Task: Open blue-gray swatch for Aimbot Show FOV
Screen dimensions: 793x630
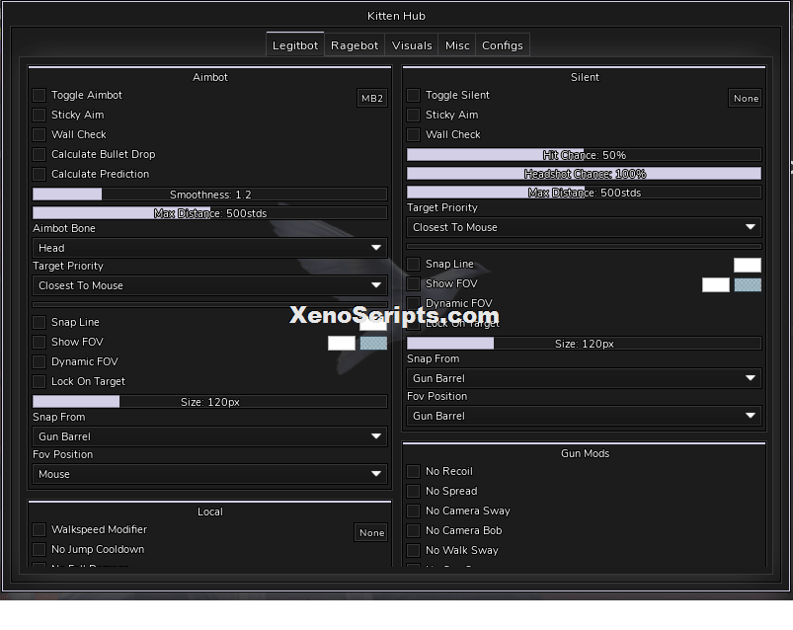Action: click(x=373, y=343)
